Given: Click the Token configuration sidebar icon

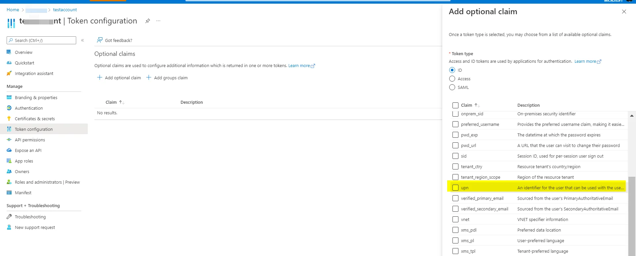Looking at the screenshot, I should tap(9, 129).
